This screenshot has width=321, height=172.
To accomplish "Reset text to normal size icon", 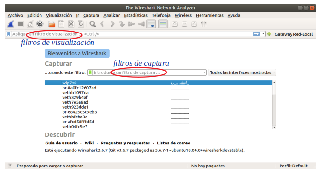I will point(194,24).
